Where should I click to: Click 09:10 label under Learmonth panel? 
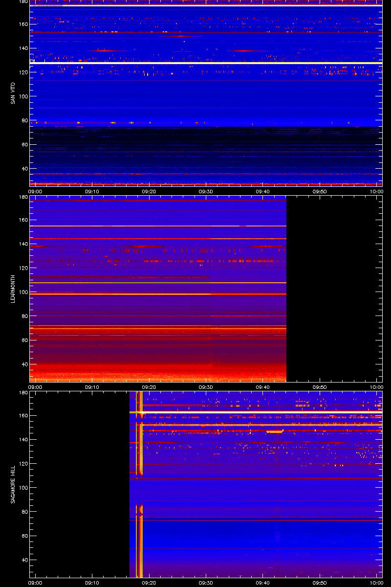click(x=92, y=387)
